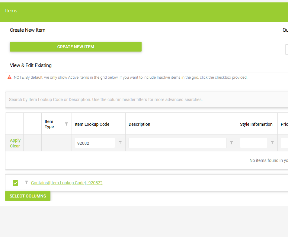Screen dimensions: 288x237
Task: Click the 'View & Edit Existing' section heading
Action: pyautogui.click(x=31, y=65)
